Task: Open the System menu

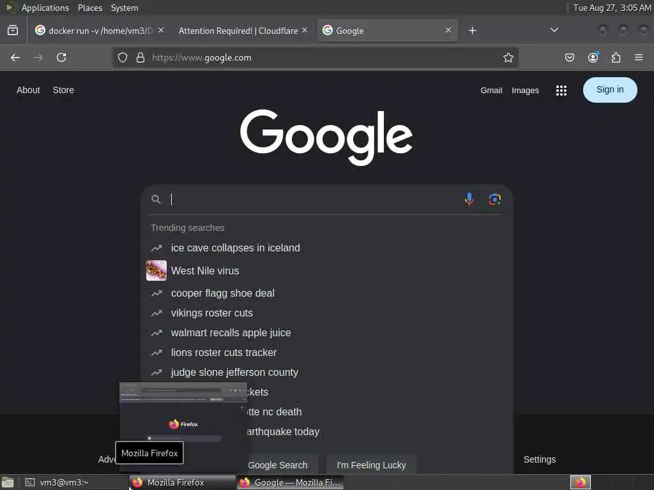Action: [x=125, y=8]
